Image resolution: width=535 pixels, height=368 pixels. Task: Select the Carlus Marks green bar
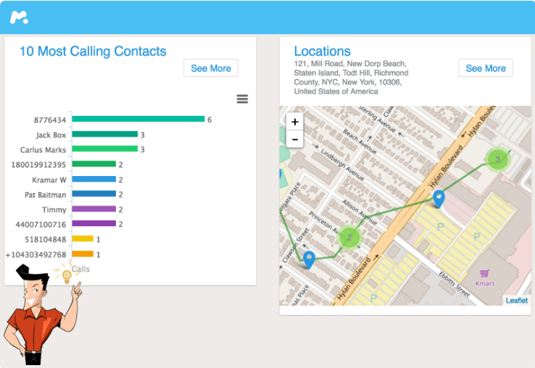pos(104,149)
